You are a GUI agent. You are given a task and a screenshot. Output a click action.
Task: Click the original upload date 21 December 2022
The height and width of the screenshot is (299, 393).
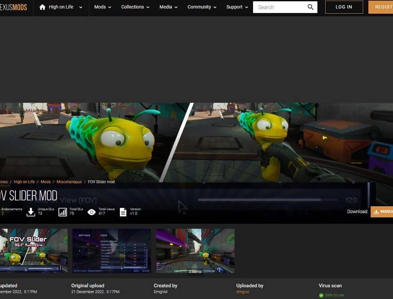(x=95, y=292)
